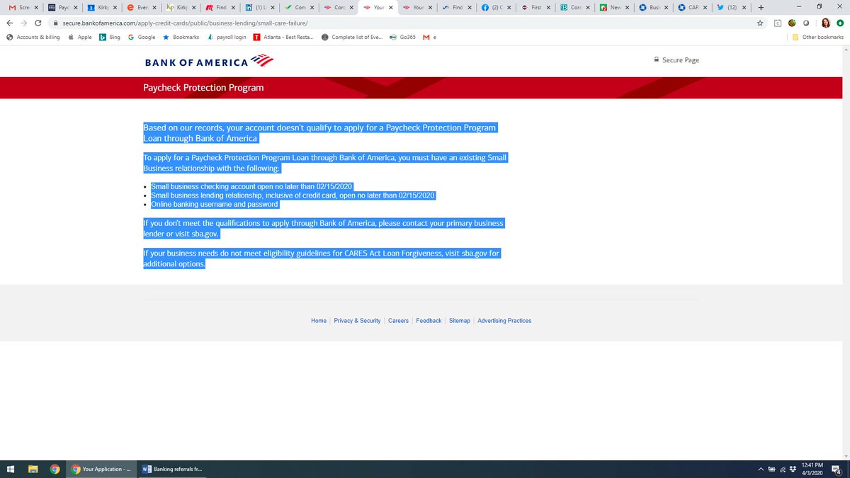Open the Privacy & Security footer link
This screenshot has width=850, height=478.
point(357,321)
